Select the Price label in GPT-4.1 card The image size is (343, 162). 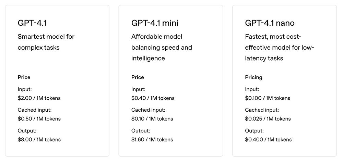(x=24, y=77)
